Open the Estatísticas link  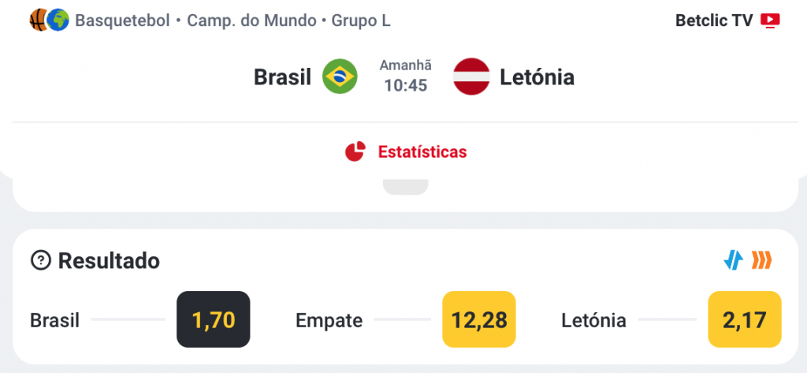[422, 151]
